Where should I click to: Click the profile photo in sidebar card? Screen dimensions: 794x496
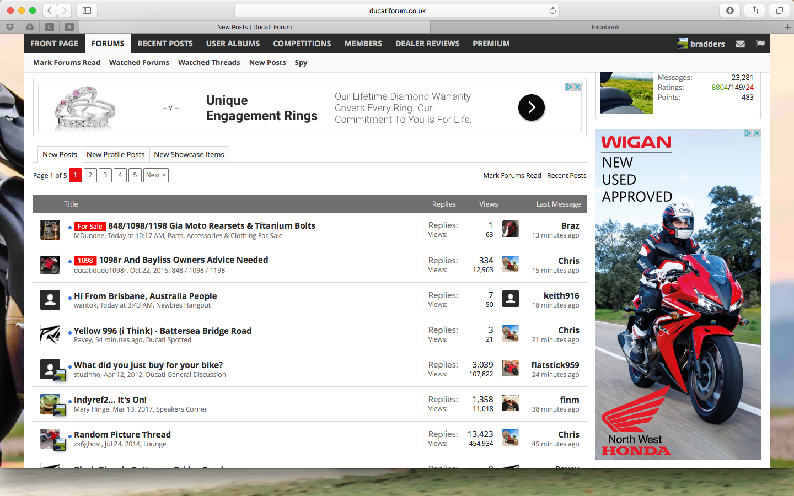(x=627, y=93)
